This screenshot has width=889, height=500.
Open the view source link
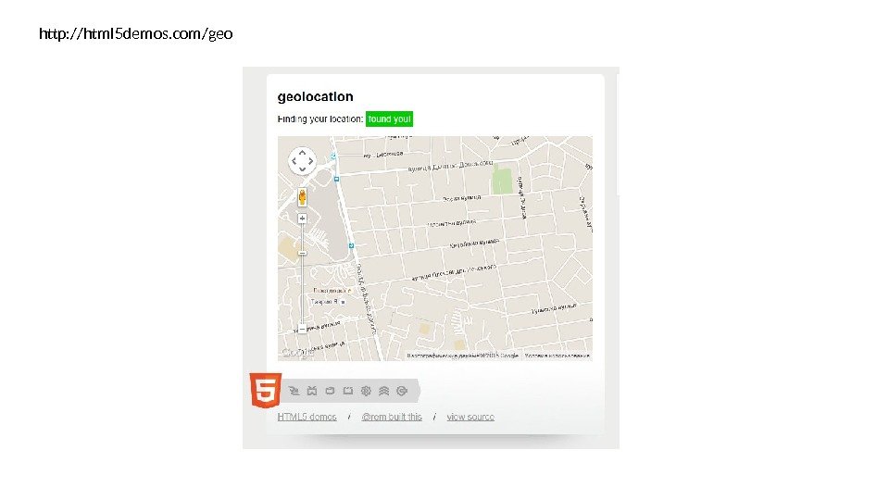pyautogui.click(x=470, y=417)
